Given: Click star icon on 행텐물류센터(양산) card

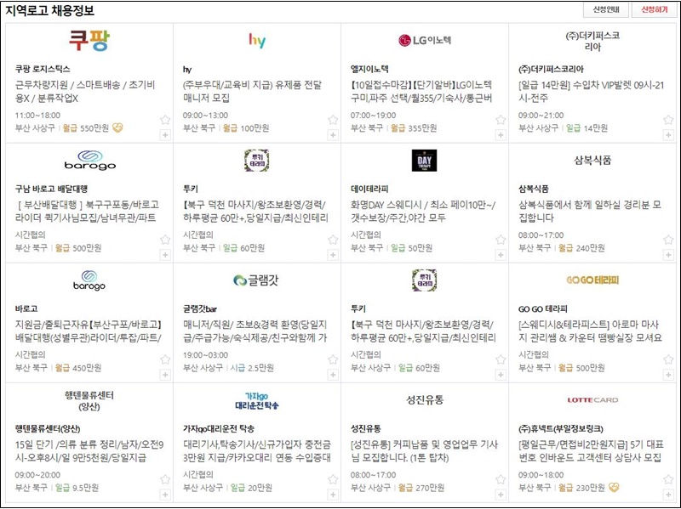Looking at the screenshot, I should [x=165, y=479].
